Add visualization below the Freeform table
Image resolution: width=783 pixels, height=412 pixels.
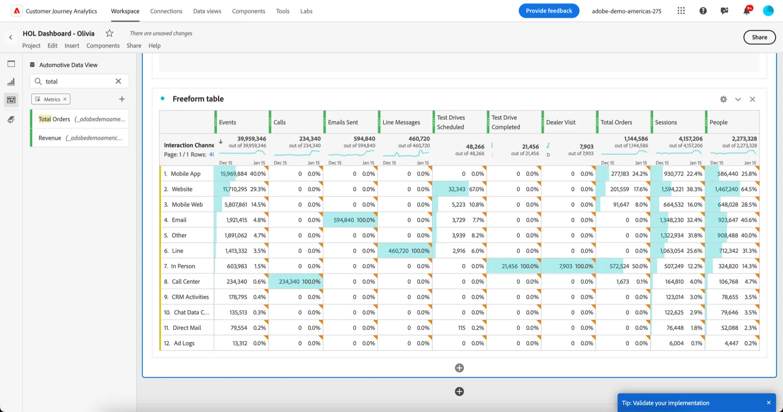(459, 368)
